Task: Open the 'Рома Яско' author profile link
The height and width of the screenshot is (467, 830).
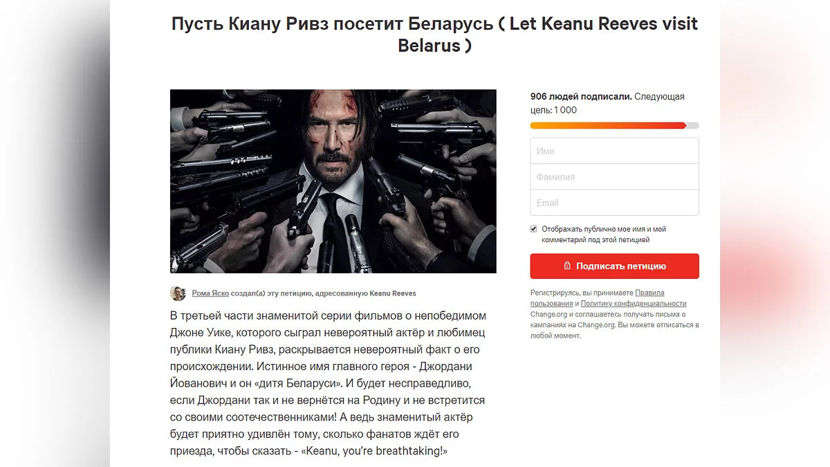Action: pos(210,293)
